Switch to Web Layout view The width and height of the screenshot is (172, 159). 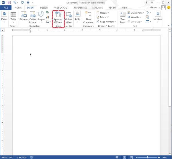(x=132, y=158)
